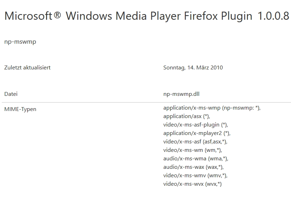Click the Zuletzt aktualisiert label
The height and width of the screenshot is (197, 291).
(27, 67)
